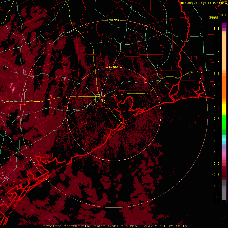The image size is (228, 228).
Task: Click the 1.0 legend value
Action: [x=217, y=152]
